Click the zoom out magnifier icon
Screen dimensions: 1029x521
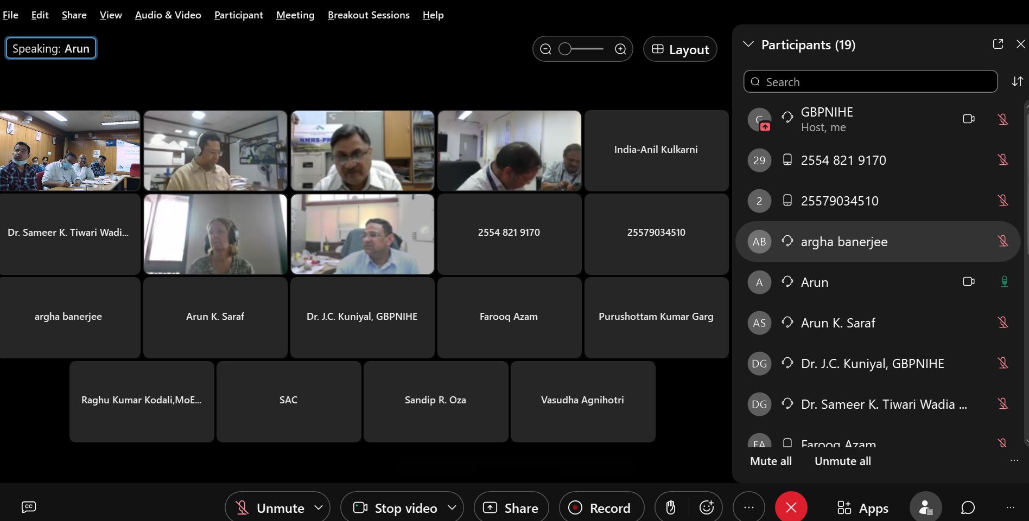546,49
